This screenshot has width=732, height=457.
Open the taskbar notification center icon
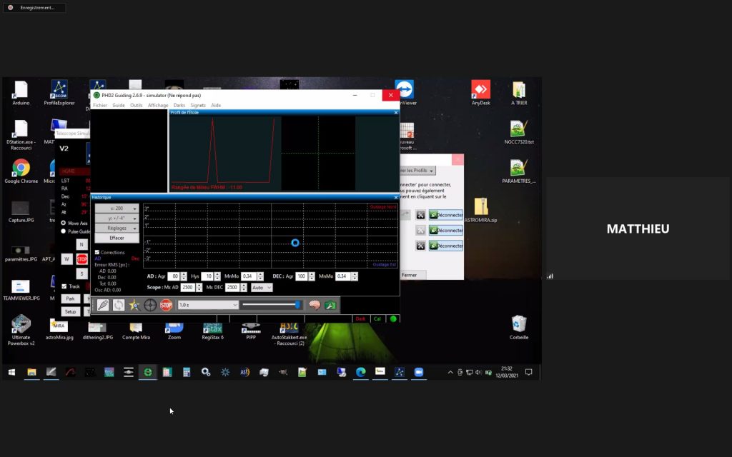(529, 371)
